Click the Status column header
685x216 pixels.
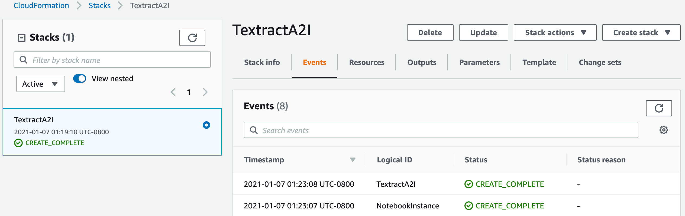[x=476, y=160]
